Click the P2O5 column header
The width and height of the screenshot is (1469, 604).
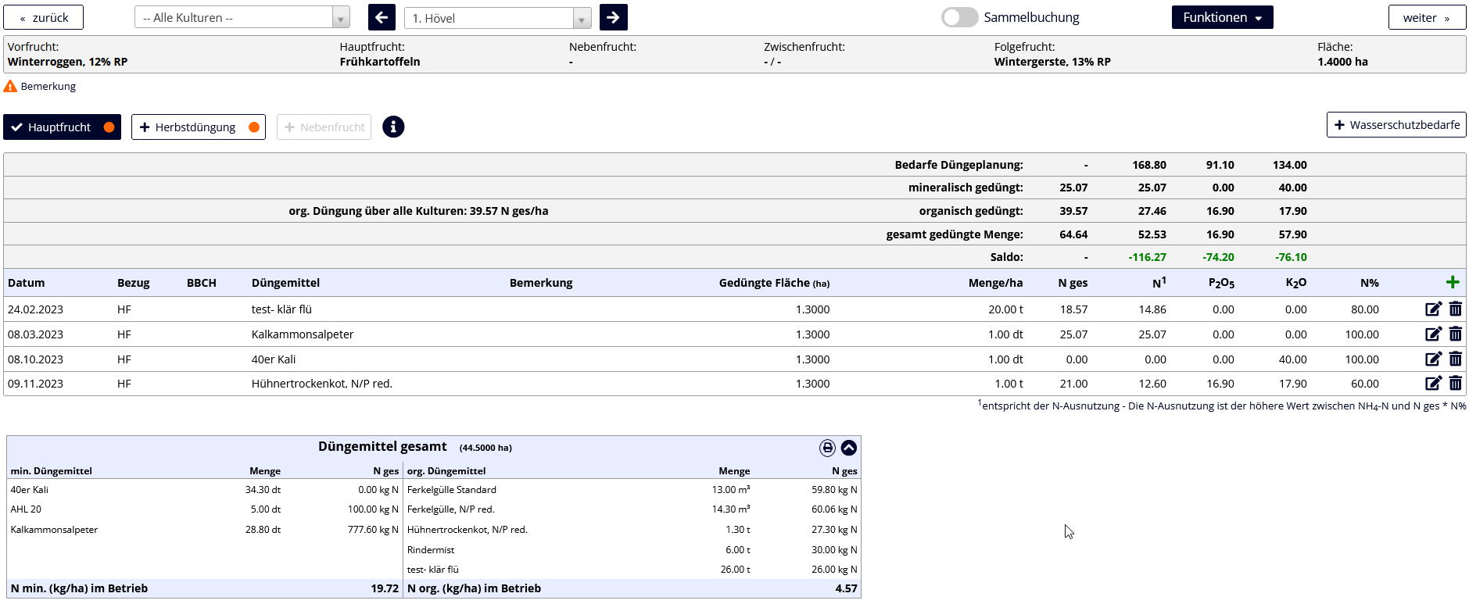click(x=1221, y=283)
